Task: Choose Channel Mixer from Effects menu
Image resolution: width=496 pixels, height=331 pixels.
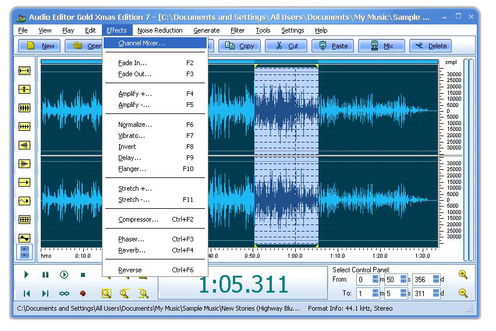Action: [x=155, y=43]
